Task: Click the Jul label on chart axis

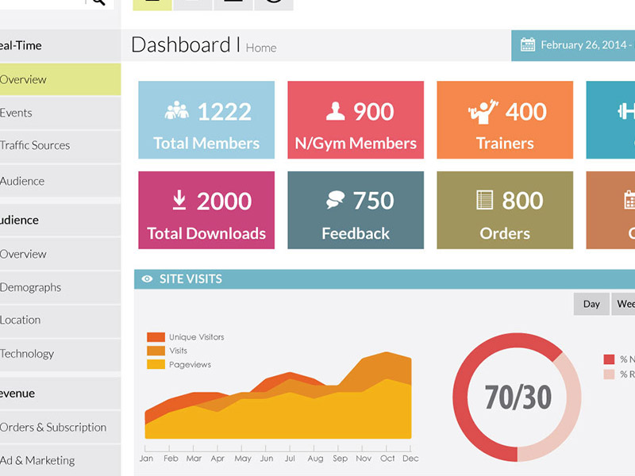Action: click(290, 459)
